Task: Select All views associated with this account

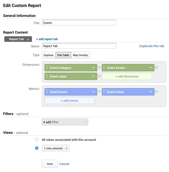Action: click(37, 140)
